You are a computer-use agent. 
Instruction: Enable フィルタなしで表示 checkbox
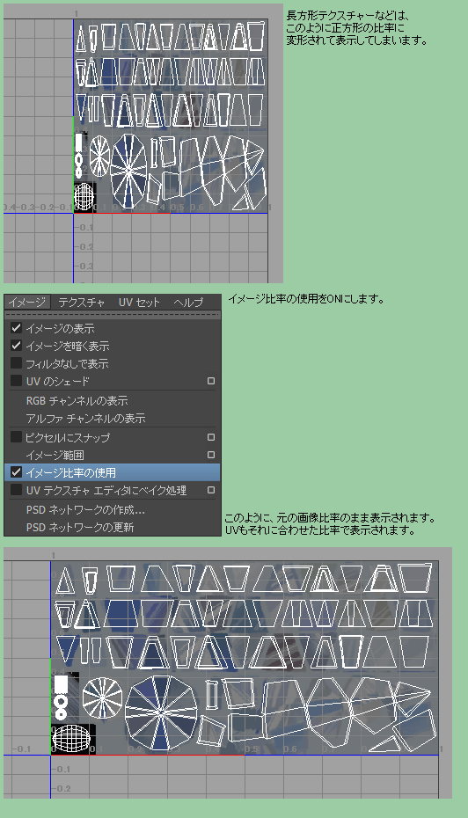(x=16, y=362)
